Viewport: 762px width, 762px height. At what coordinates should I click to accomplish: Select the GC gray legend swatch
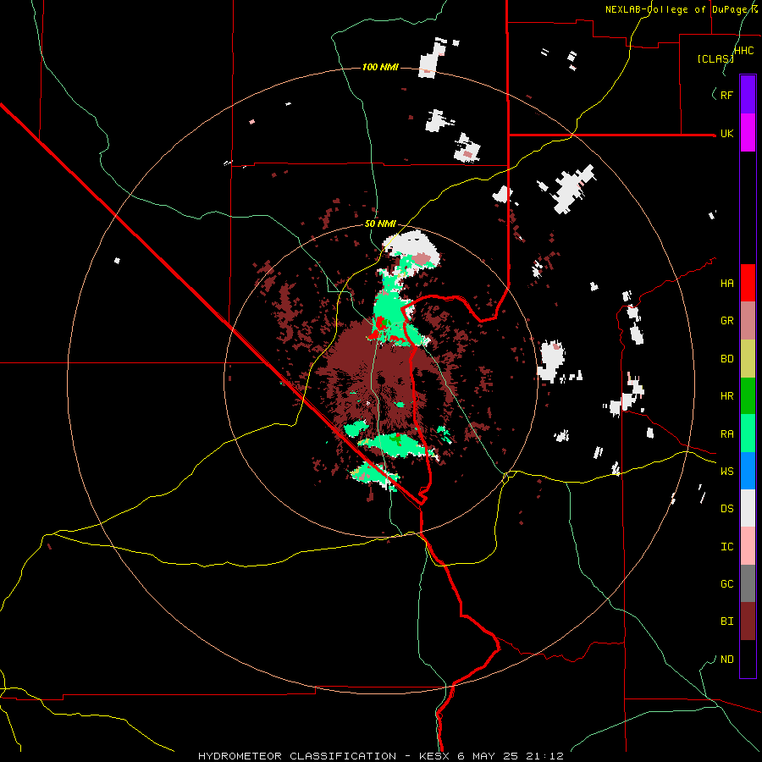[x=748, y=583]
